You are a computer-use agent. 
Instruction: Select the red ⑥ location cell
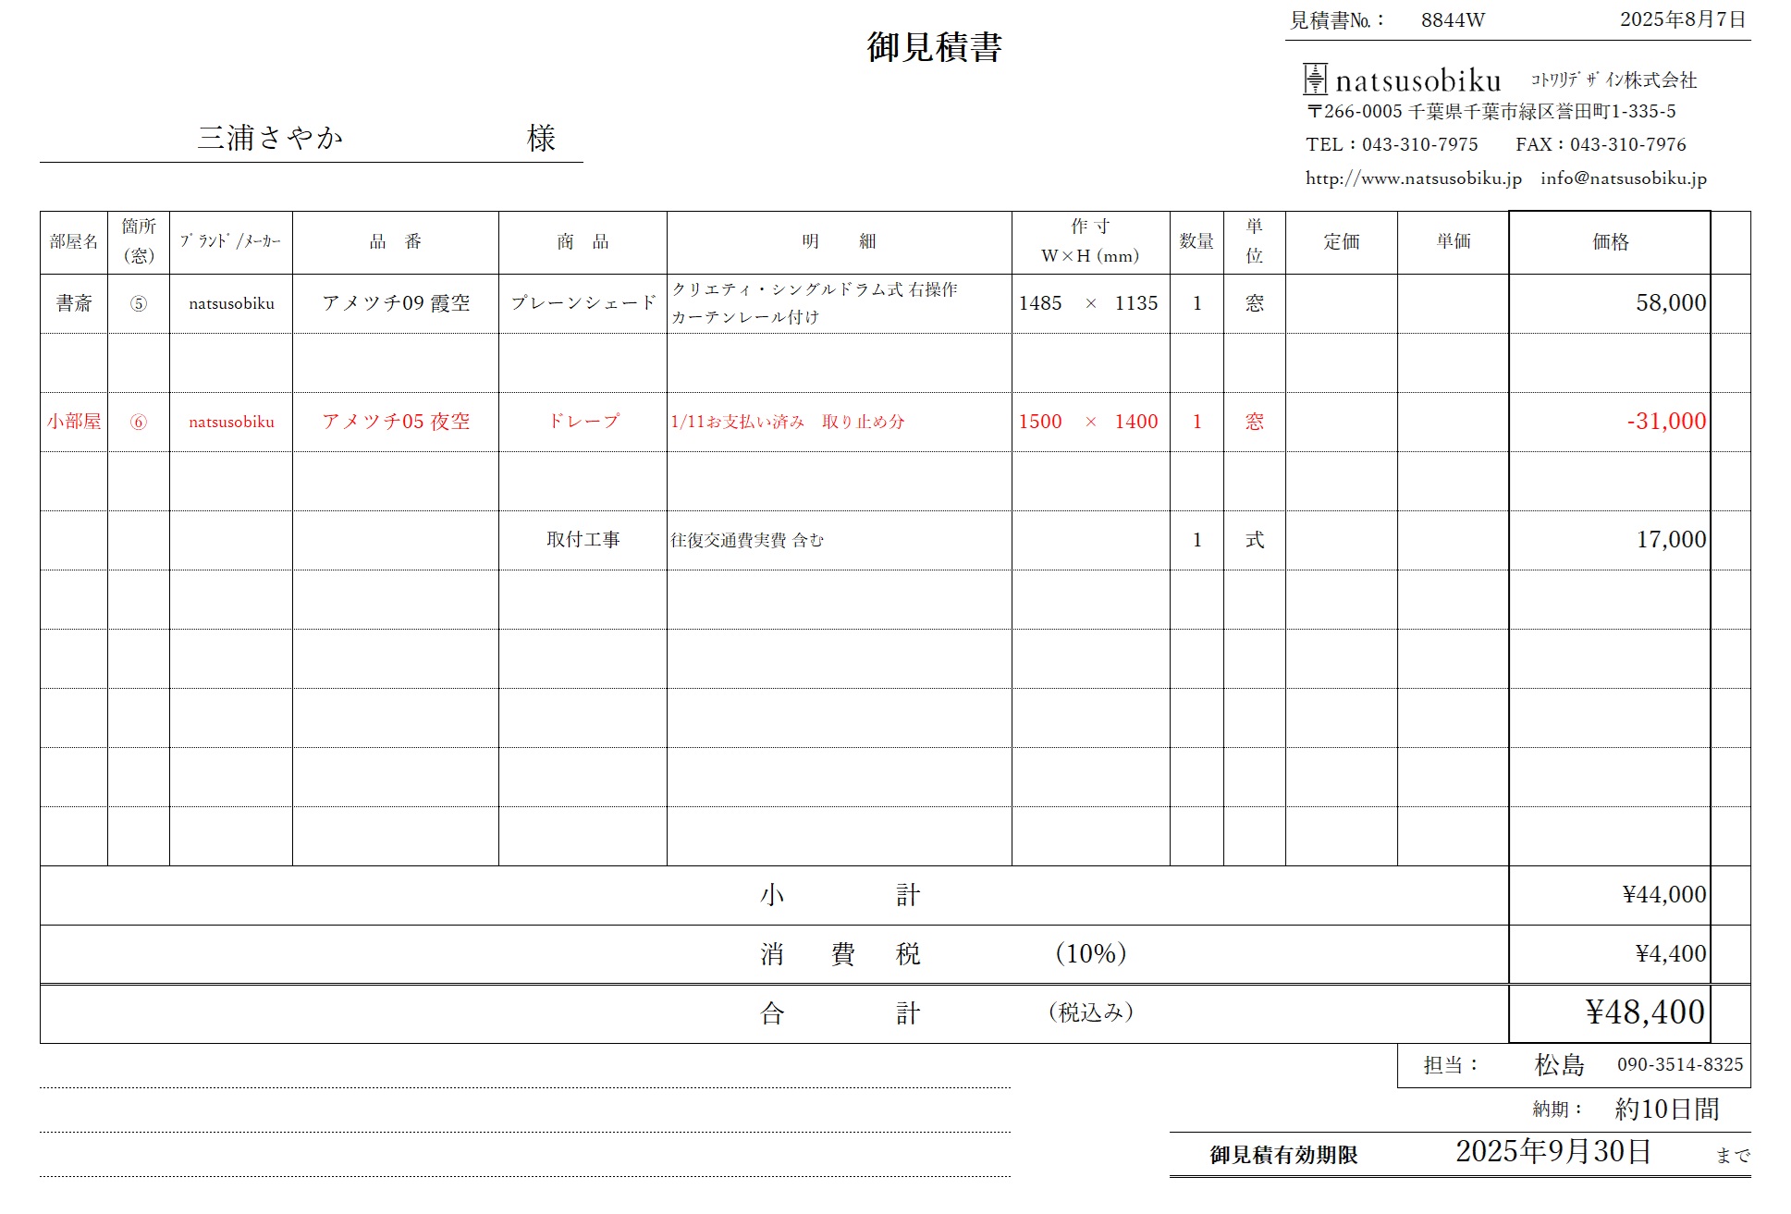[138, 422]
